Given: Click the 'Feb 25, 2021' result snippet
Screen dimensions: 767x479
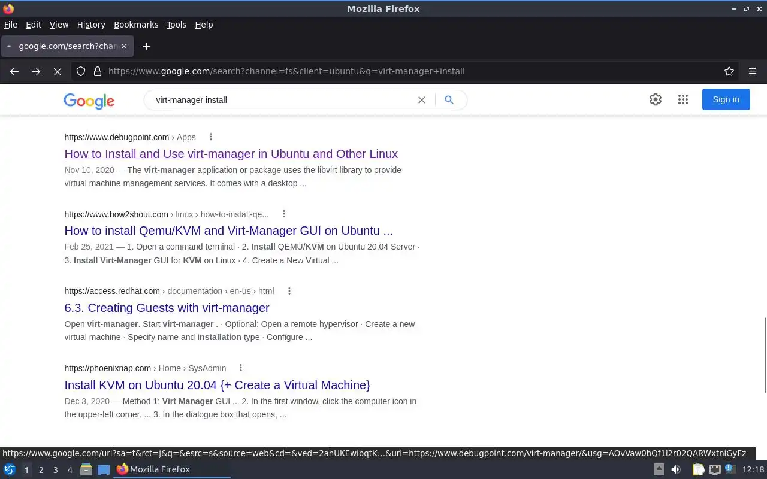Looking at the screenshot, I should (x=242, y=254).
